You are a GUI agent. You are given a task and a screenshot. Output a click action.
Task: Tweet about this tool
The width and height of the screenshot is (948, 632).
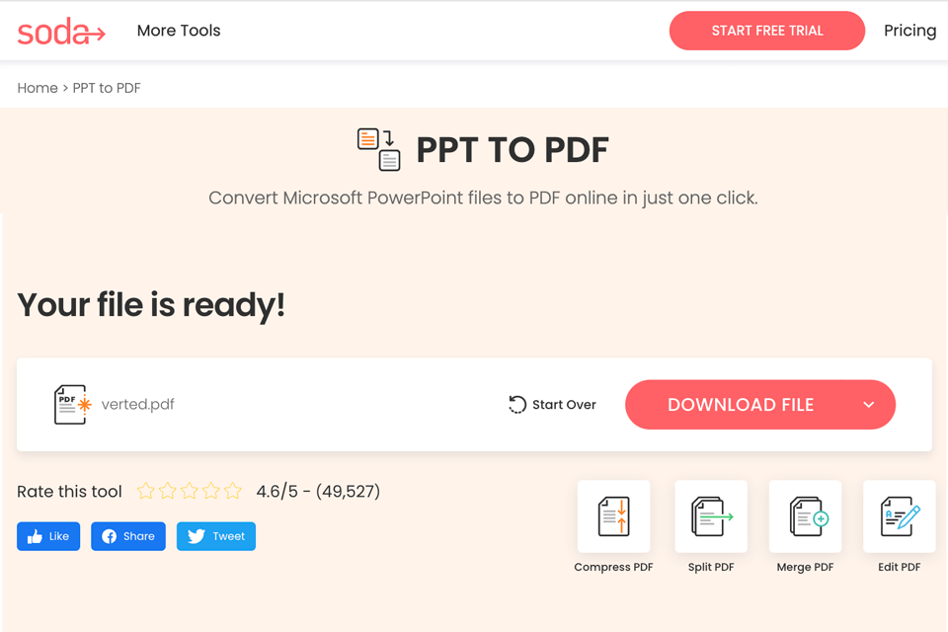216,536
